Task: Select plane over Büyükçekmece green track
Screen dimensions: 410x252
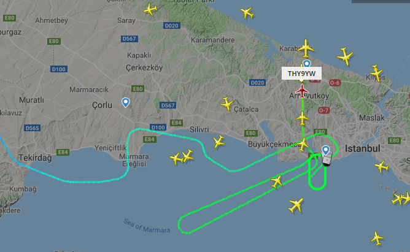Action: (303, 145)
